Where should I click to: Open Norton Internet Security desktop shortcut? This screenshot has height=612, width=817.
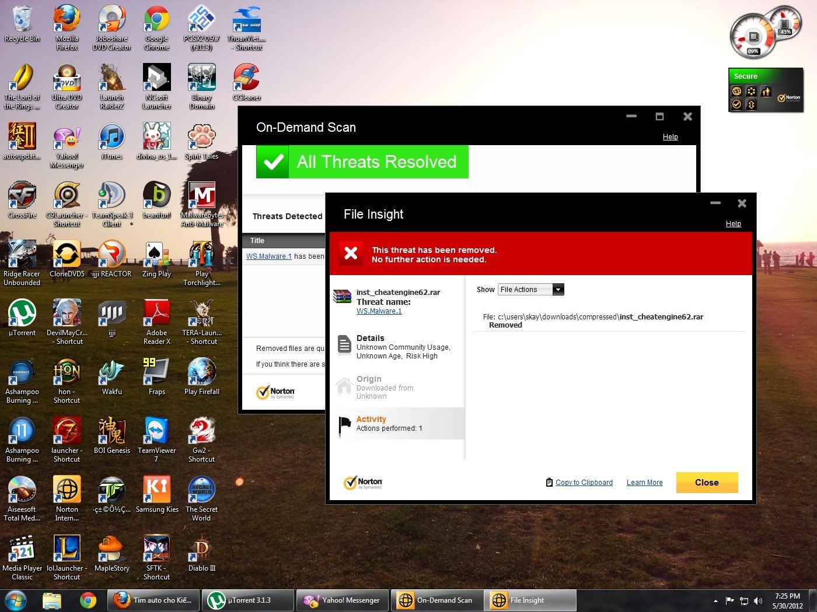point(67,498)
